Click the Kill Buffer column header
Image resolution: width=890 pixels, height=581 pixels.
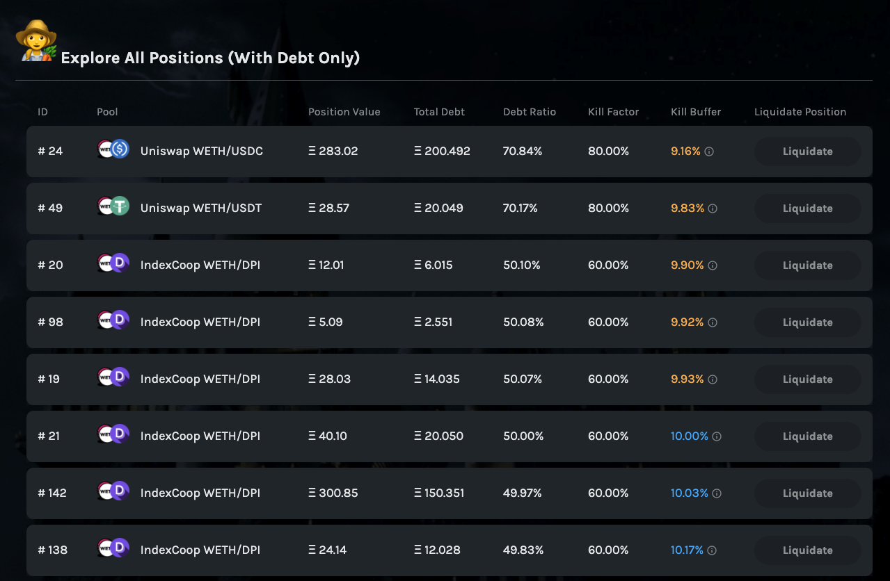point(696,112)
